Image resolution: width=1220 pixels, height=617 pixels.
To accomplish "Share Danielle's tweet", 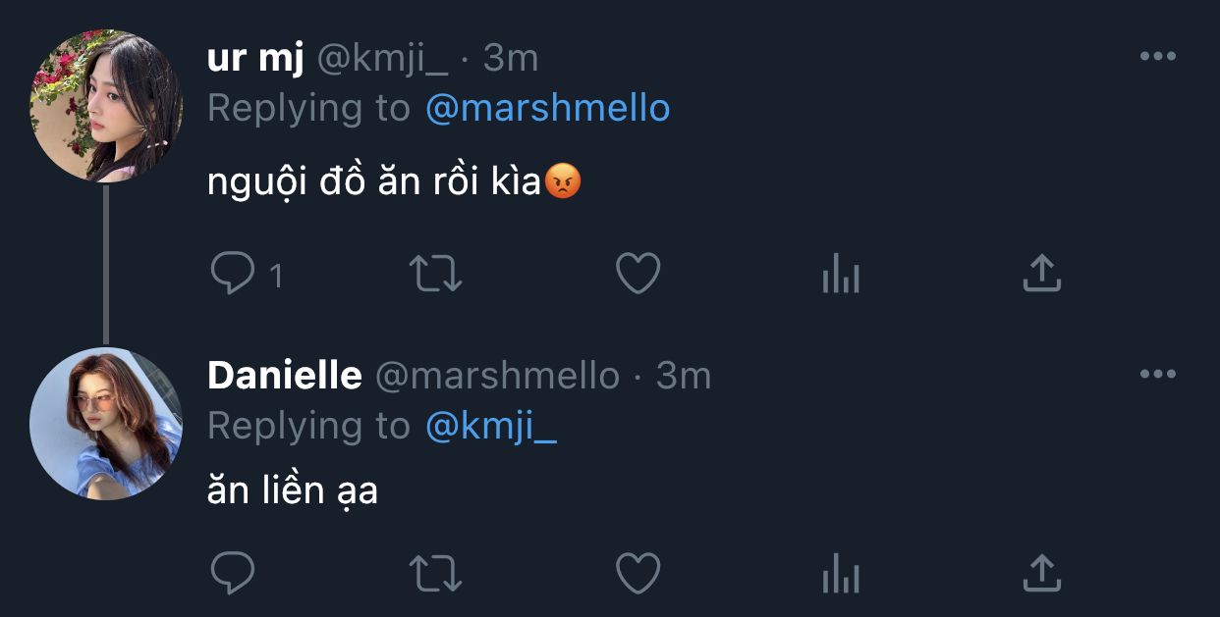I will click(1041, 572).
